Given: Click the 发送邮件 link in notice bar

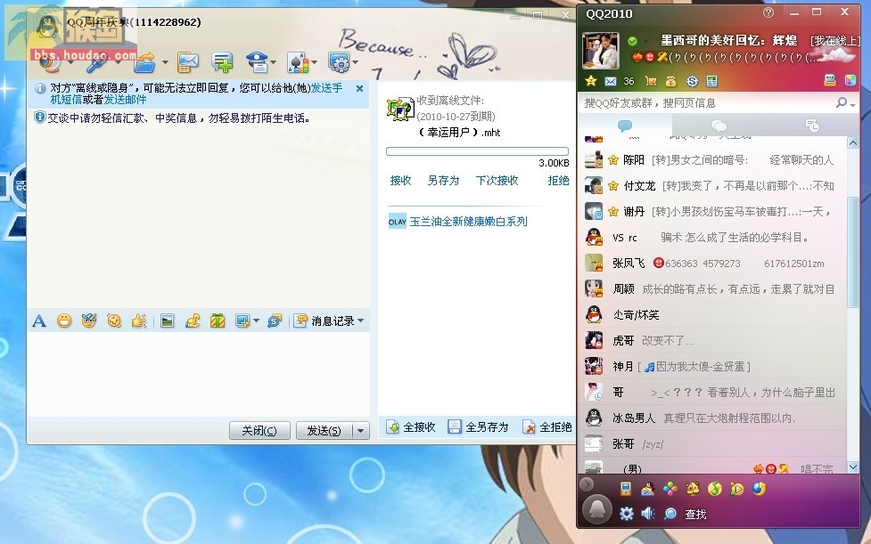Looking at the screenshot, I should click(x=125, y=100).
